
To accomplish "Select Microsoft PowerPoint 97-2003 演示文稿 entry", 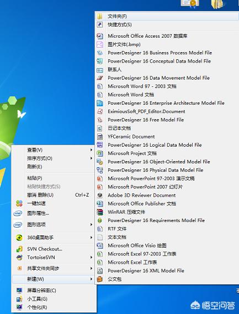I will coord(167,179).
